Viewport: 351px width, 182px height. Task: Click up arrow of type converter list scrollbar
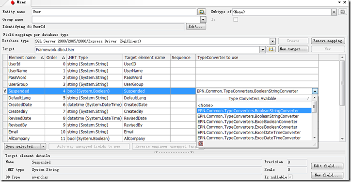314,98
